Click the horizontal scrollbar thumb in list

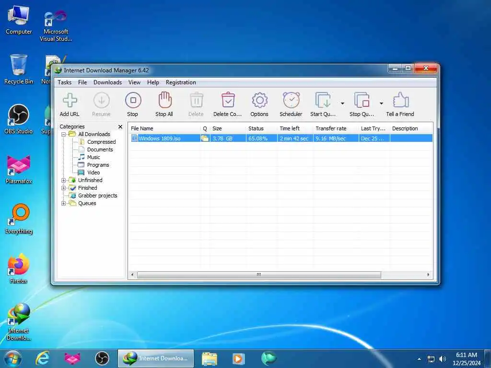coord(259,275)
